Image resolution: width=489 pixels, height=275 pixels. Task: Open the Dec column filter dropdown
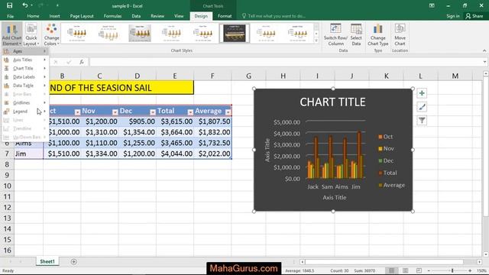[x=153, y=112]
